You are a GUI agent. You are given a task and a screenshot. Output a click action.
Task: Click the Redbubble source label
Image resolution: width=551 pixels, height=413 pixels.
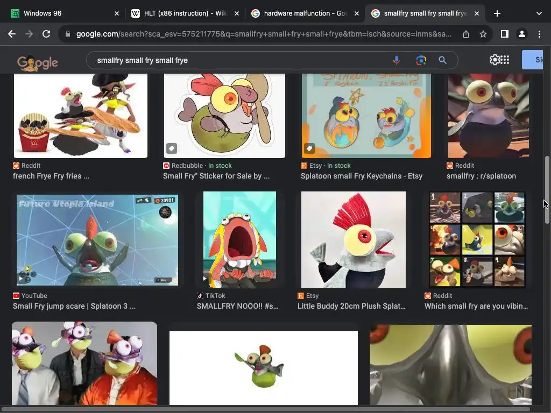tap(187, 166)
